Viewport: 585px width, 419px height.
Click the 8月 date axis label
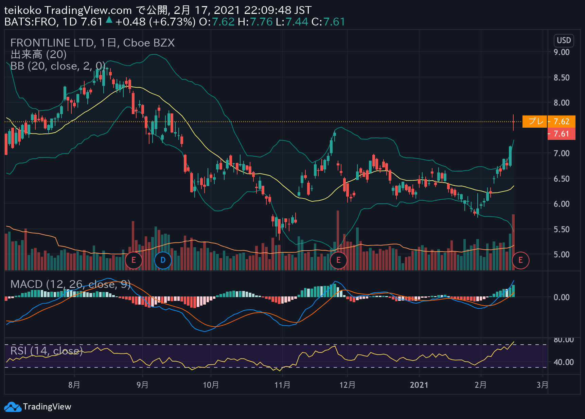(x=74, y=385)
